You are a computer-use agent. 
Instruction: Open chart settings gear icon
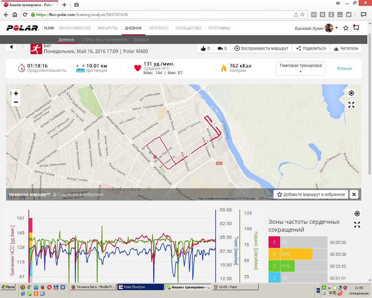[x=357, y=214]
